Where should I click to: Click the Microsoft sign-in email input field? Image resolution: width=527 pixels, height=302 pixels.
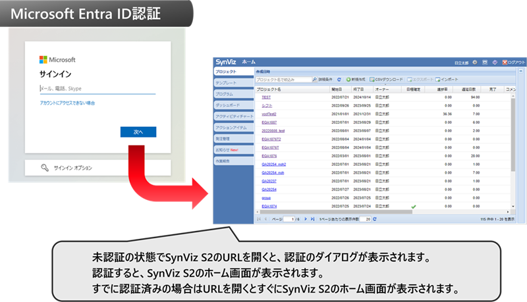(x=97, y=88)
